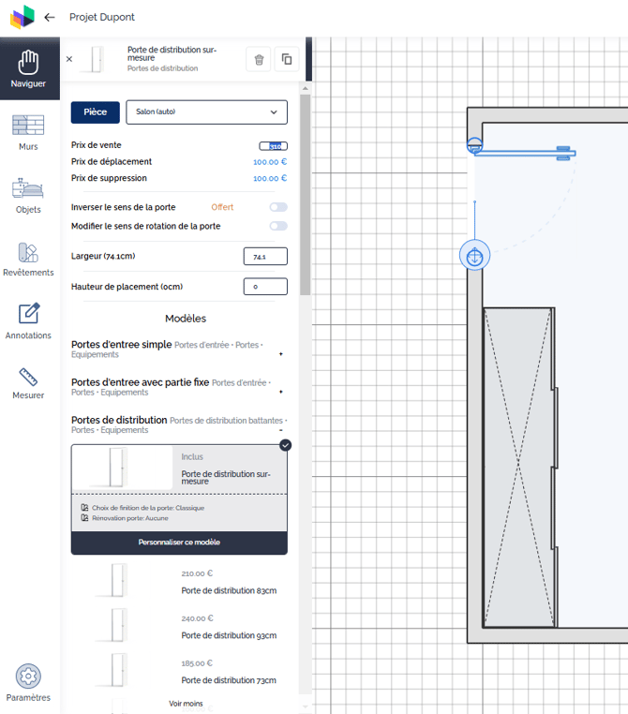The image size is (628, 714).
Task: Click the Largeur input field
Action: click(x=265, y=257)
